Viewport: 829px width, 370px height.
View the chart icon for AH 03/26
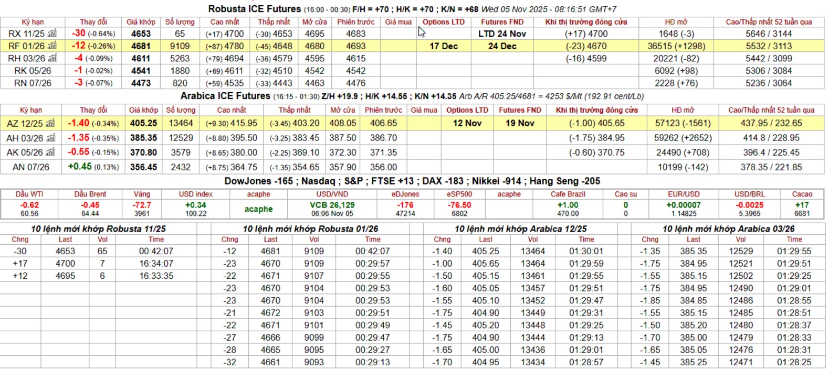click(x=51, y=138)
